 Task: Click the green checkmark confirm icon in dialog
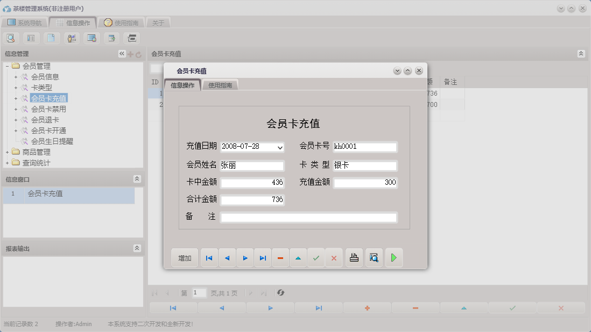pyautogui.click(x=316, y=257)
